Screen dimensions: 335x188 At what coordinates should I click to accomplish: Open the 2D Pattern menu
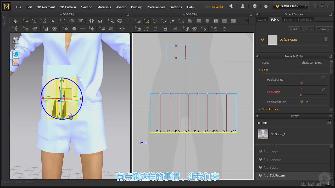pyautogui.click(x=68, y=7)
